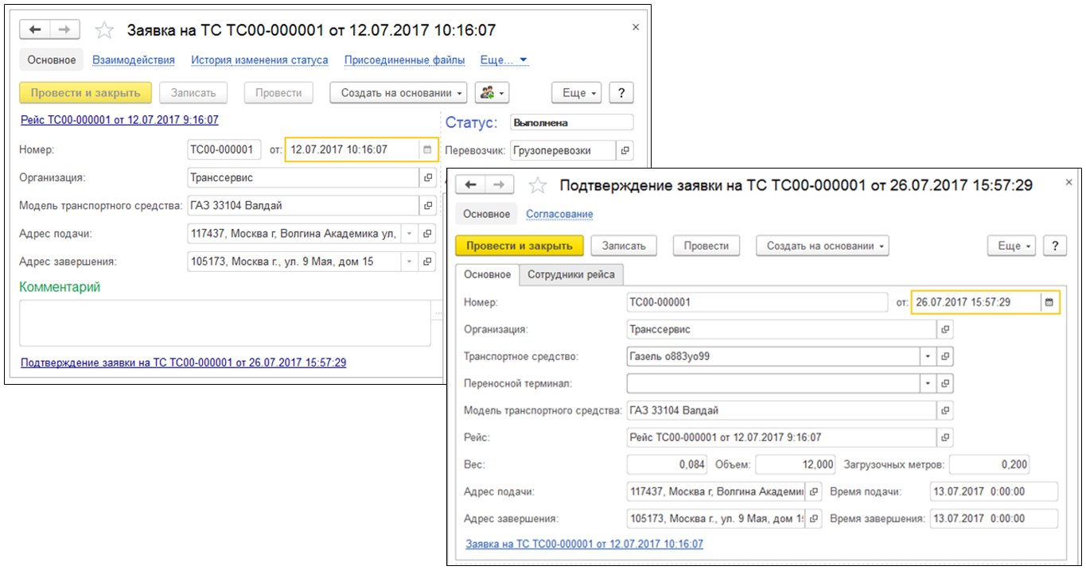Open calendar picker for confirmation date
Screen dimensions: 1086x570
[1049, 302]
